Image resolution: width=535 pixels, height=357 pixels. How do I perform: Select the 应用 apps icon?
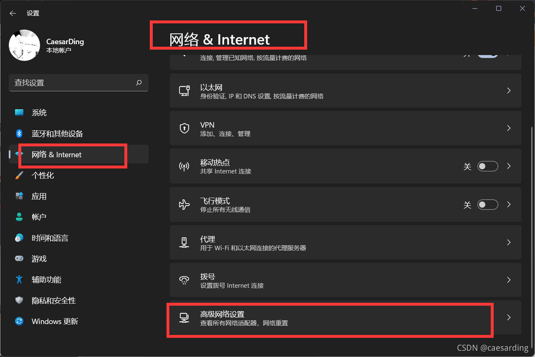[x=19, y=196]
